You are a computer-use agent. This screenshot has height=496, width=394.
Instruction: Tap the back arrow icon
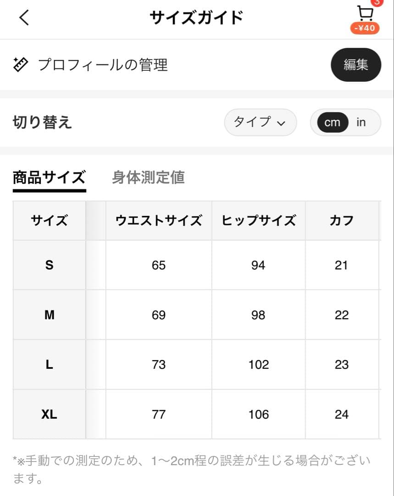pyautogui.click(x=24, y=18)
